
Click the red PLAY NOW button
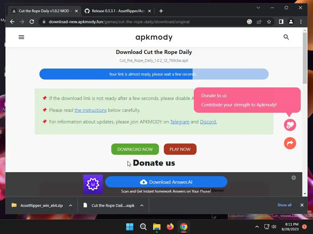pyautogui.click(x=180, y=149)
